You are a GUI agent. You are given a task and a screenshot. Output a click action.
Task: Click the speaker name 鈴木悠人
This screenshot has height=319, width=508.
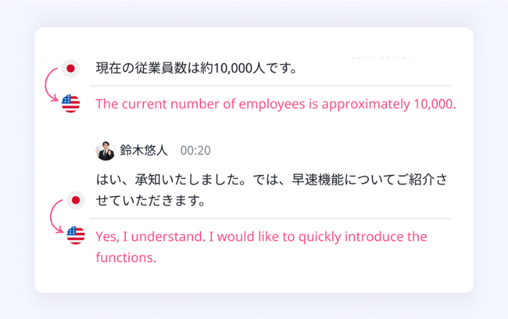pyautogui.click(x=144, y=150)
